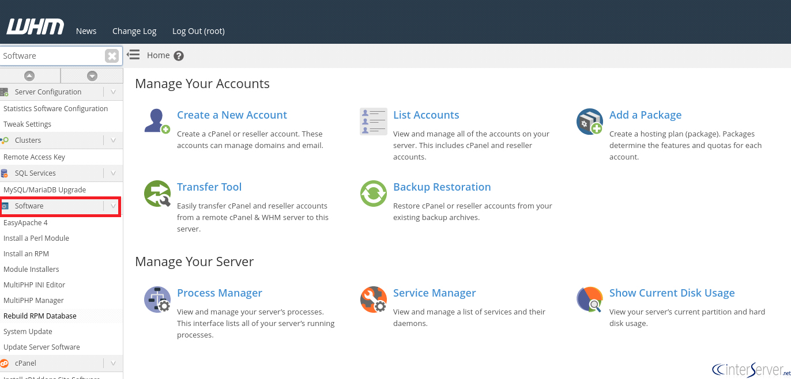Click the Service Manager icon
The width and height of the screenshot is (791, 379).
coord(374,300)
